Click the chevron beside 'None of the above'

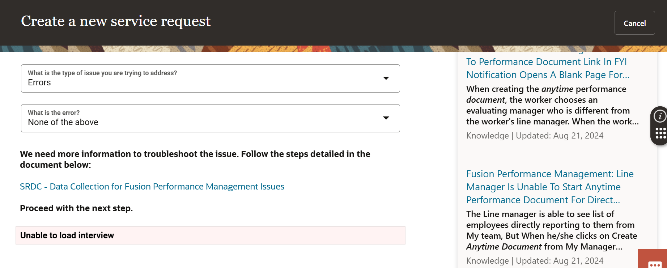click(386, 118)
